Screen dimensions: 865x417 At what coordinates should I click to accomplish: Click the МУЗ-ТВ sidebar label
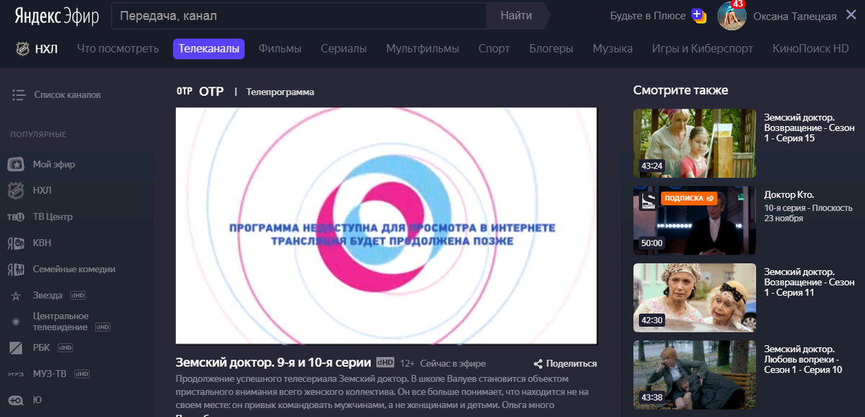click(50, 374)
